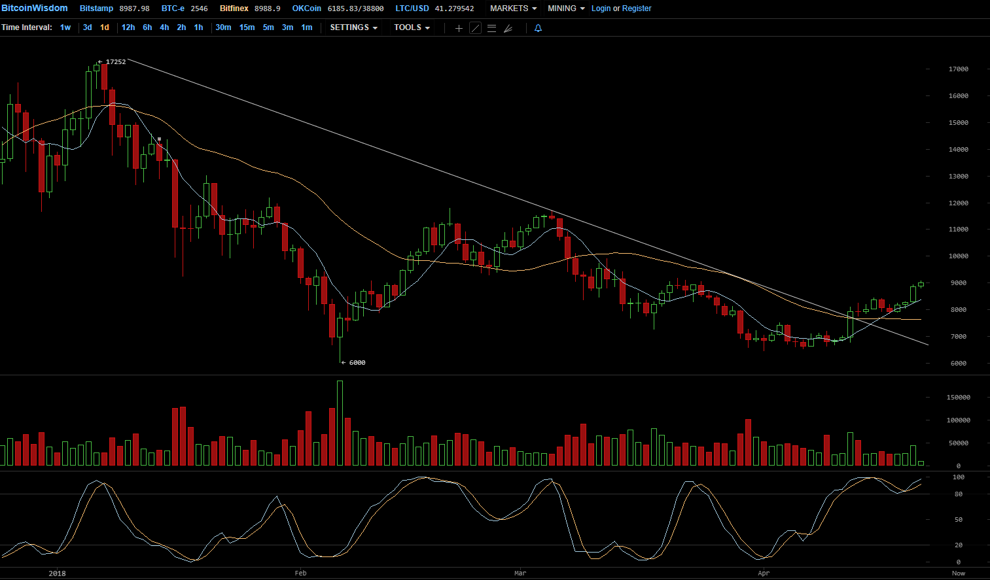
Task: Expand the MINING dropdown
Action: click(x=566, y=9)
